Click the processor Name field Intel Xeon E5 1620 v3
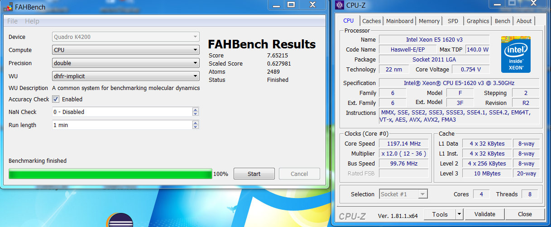Screen dimensions: 551x227 click(x=434, y=40)
